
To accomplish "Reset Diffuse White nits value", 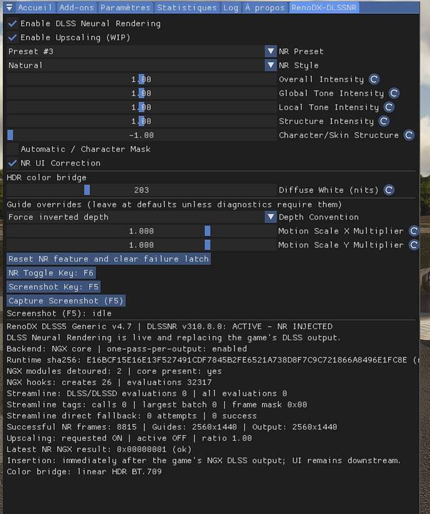I will [389, 190].
